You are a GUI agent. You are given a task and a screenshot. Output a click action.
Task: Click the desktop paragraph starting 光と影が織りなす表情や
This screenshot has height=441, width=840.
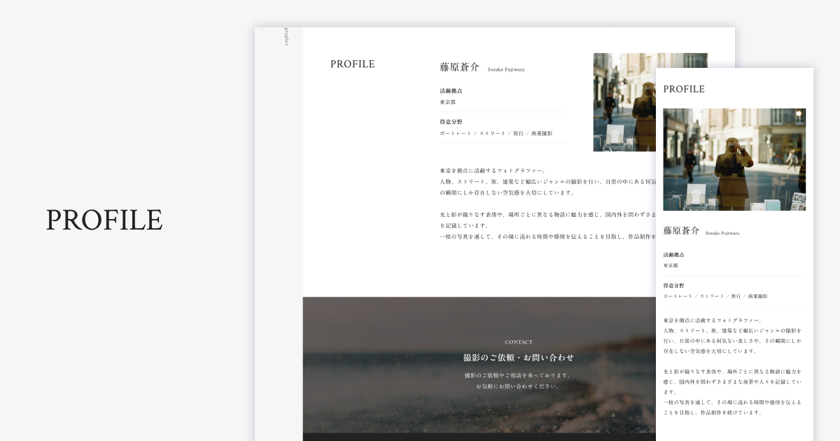pyautogui.click(x=548, y=225)
